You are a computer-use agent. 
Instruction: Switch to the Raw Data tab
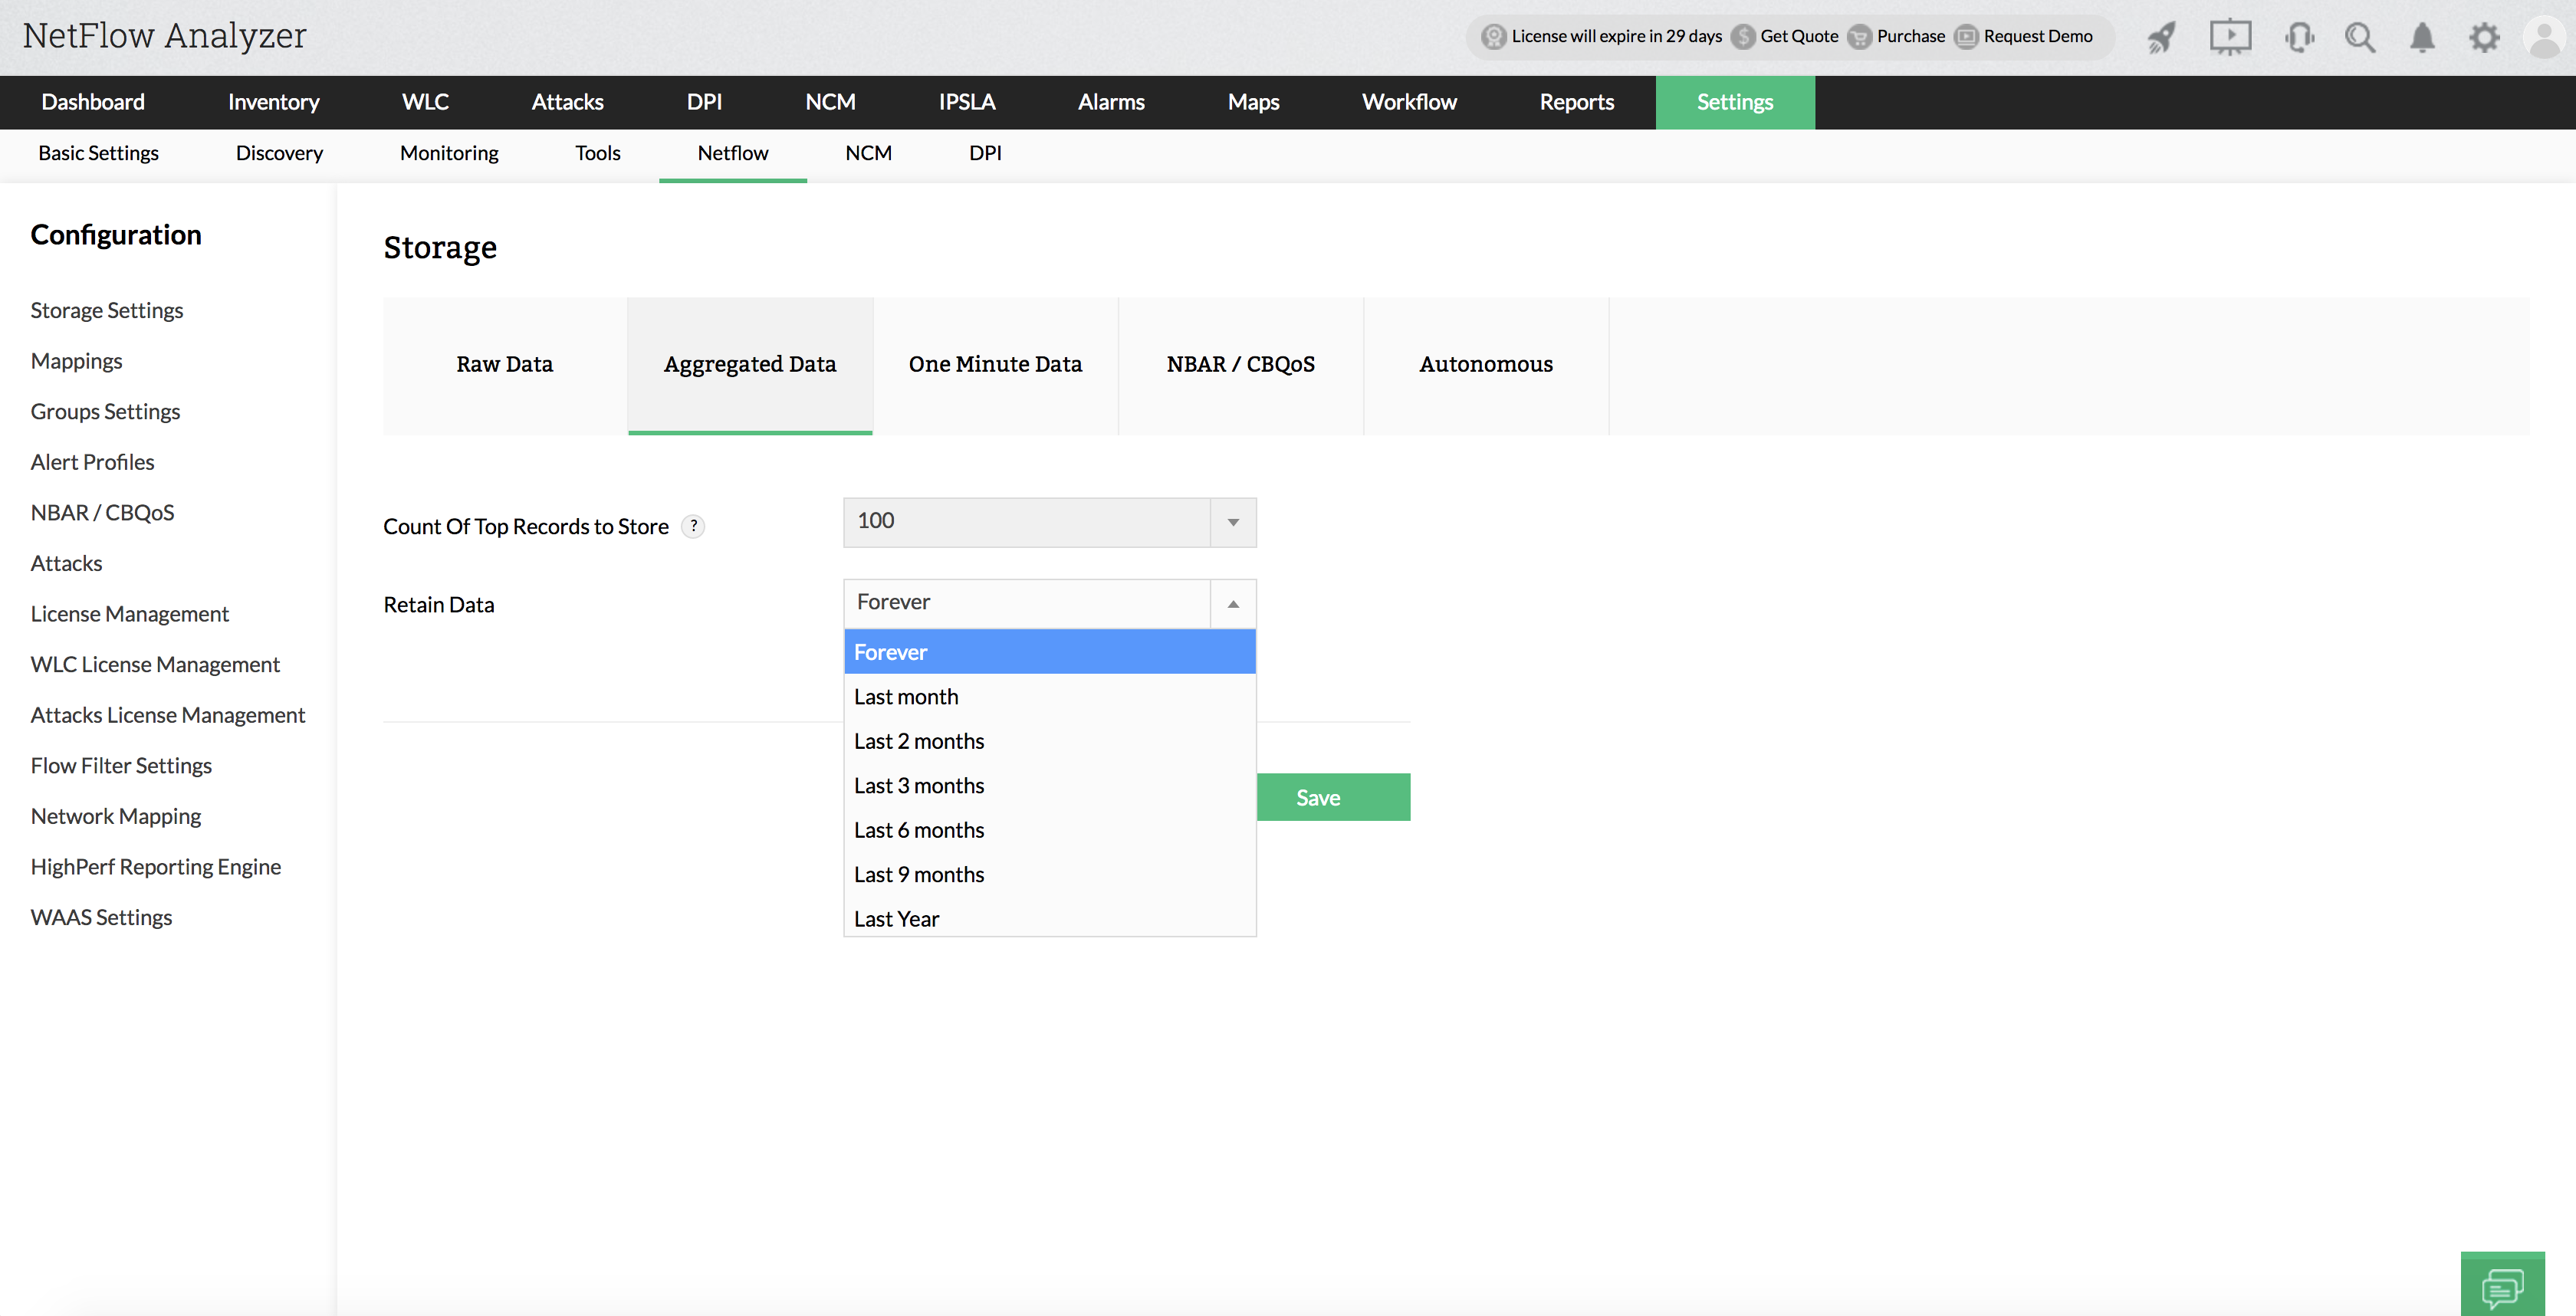[x=505, y=365]
